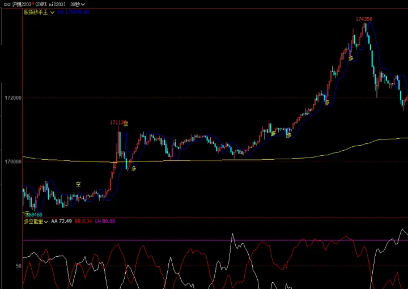The width and height of the screenshot is (408, 289).
Task: Click the 170000 price axis label
Action: (x=12, y=162)
